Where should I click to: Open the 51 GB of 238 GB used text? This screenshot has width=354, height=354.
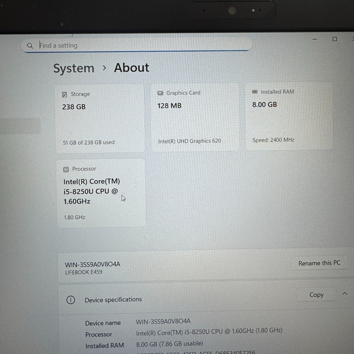[x=88, y=142]
